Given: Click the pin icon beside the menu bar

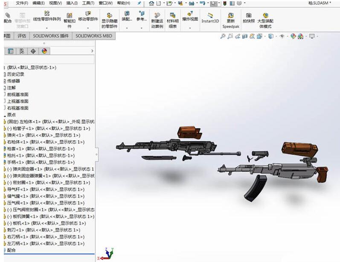Looking at the screenshot, I should point(139,3).
